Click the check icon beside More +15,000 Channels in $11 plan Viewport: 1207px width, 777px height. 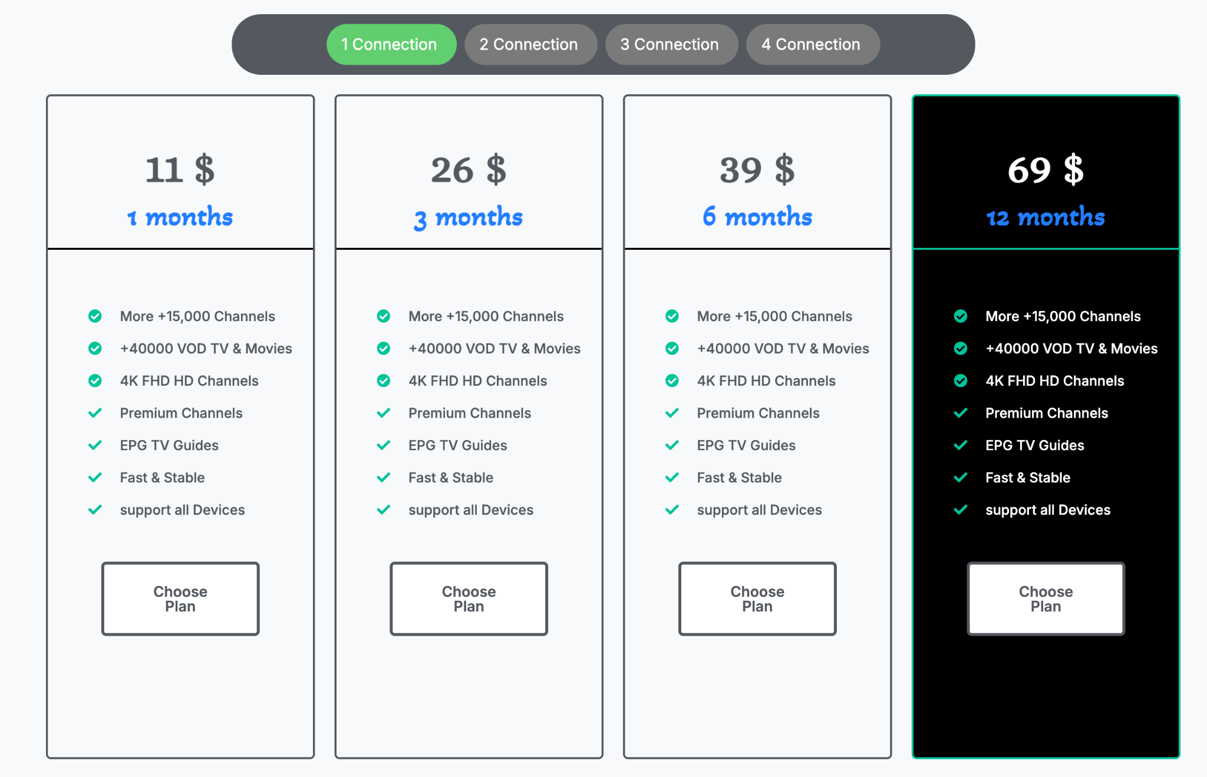(95, 316)
